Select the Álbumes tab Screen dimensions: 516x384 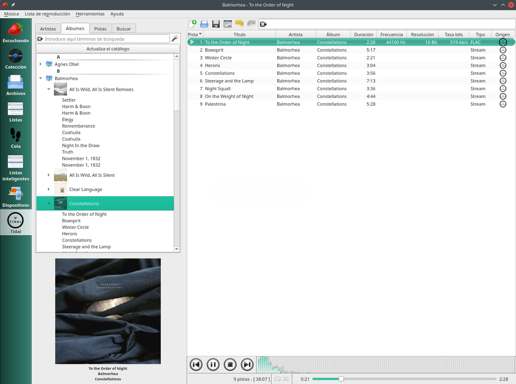(x=75, y=28)
